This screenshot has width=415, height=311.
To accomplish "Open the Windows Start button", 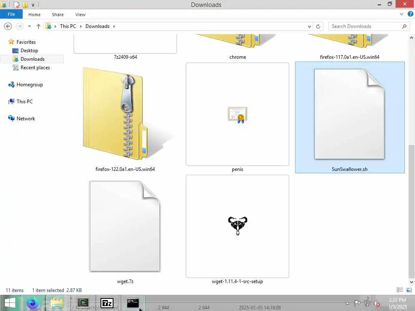I will pos(10,303).
